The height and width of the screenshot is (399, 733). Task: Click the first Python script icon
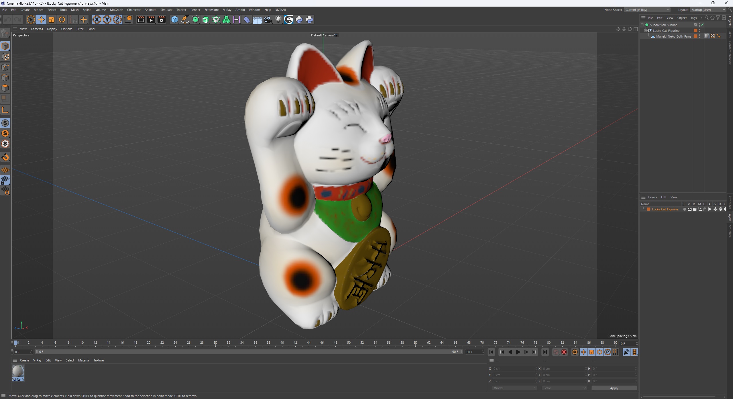[299, 19]
